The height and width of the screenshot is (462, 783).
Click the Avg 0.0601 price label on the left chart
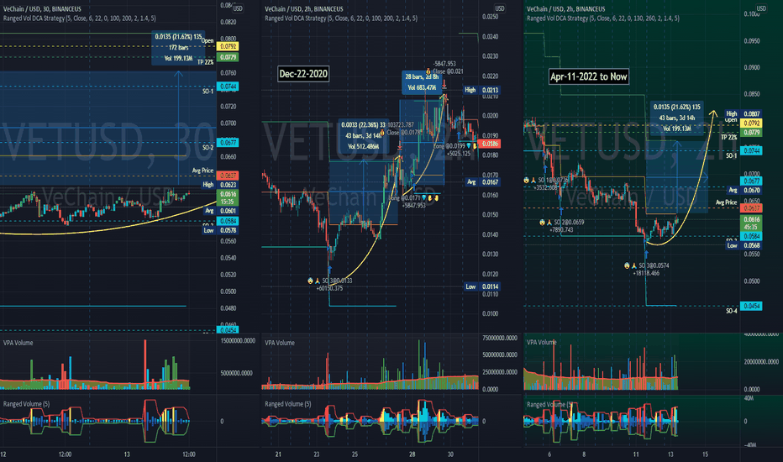click(228, 211)
